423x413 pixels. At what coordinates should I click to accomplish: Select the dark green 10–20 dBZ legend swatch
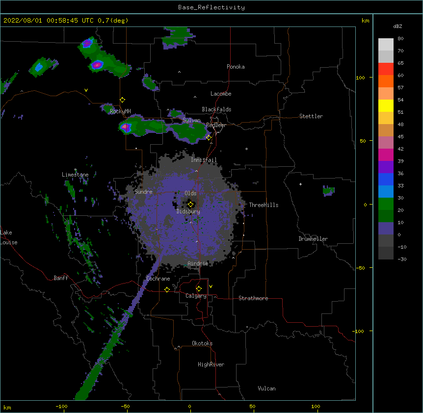click(x=386, y=216)
